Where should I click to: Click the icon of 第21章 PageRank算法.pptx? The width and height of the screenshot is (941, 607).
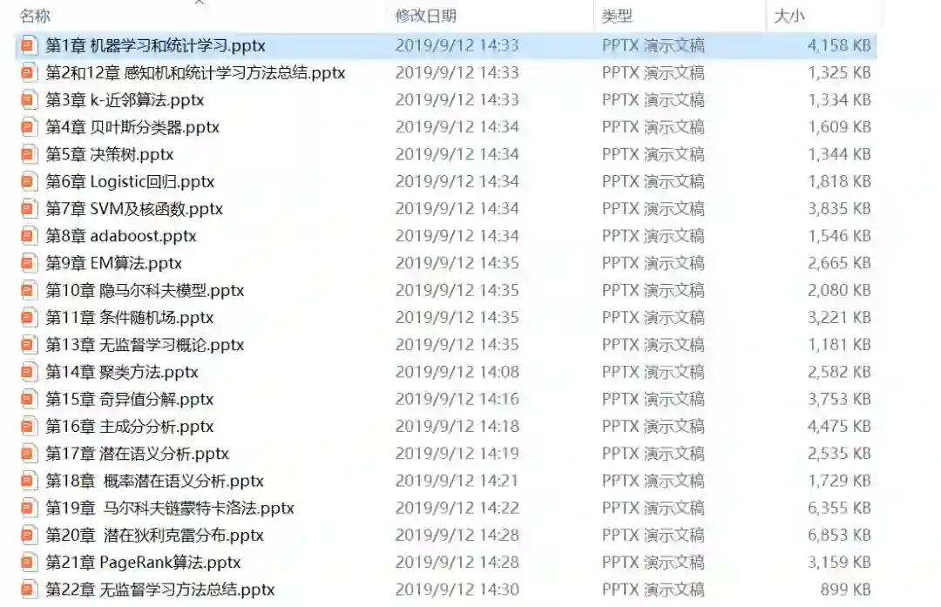[28, 563]
